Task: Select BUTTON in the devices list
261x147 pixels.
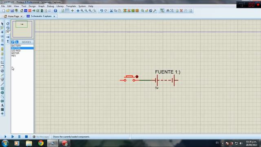Action: (22, 48)
